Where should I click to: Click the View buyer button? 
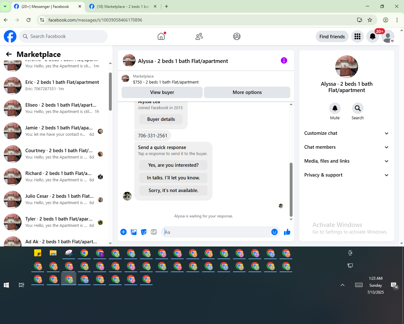[162, 92]
